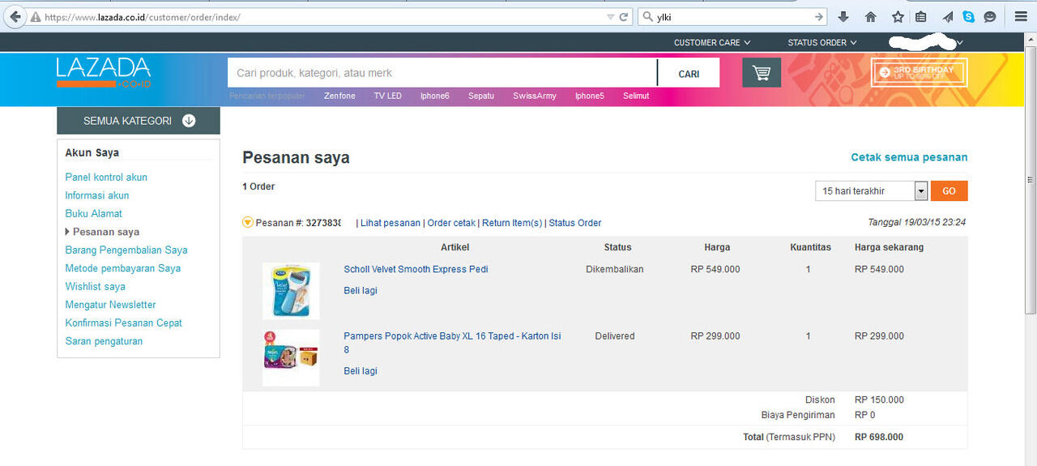Click the magnifier in the browser search box
This screenshot has width=1037, height=466.
pos(647,16)
